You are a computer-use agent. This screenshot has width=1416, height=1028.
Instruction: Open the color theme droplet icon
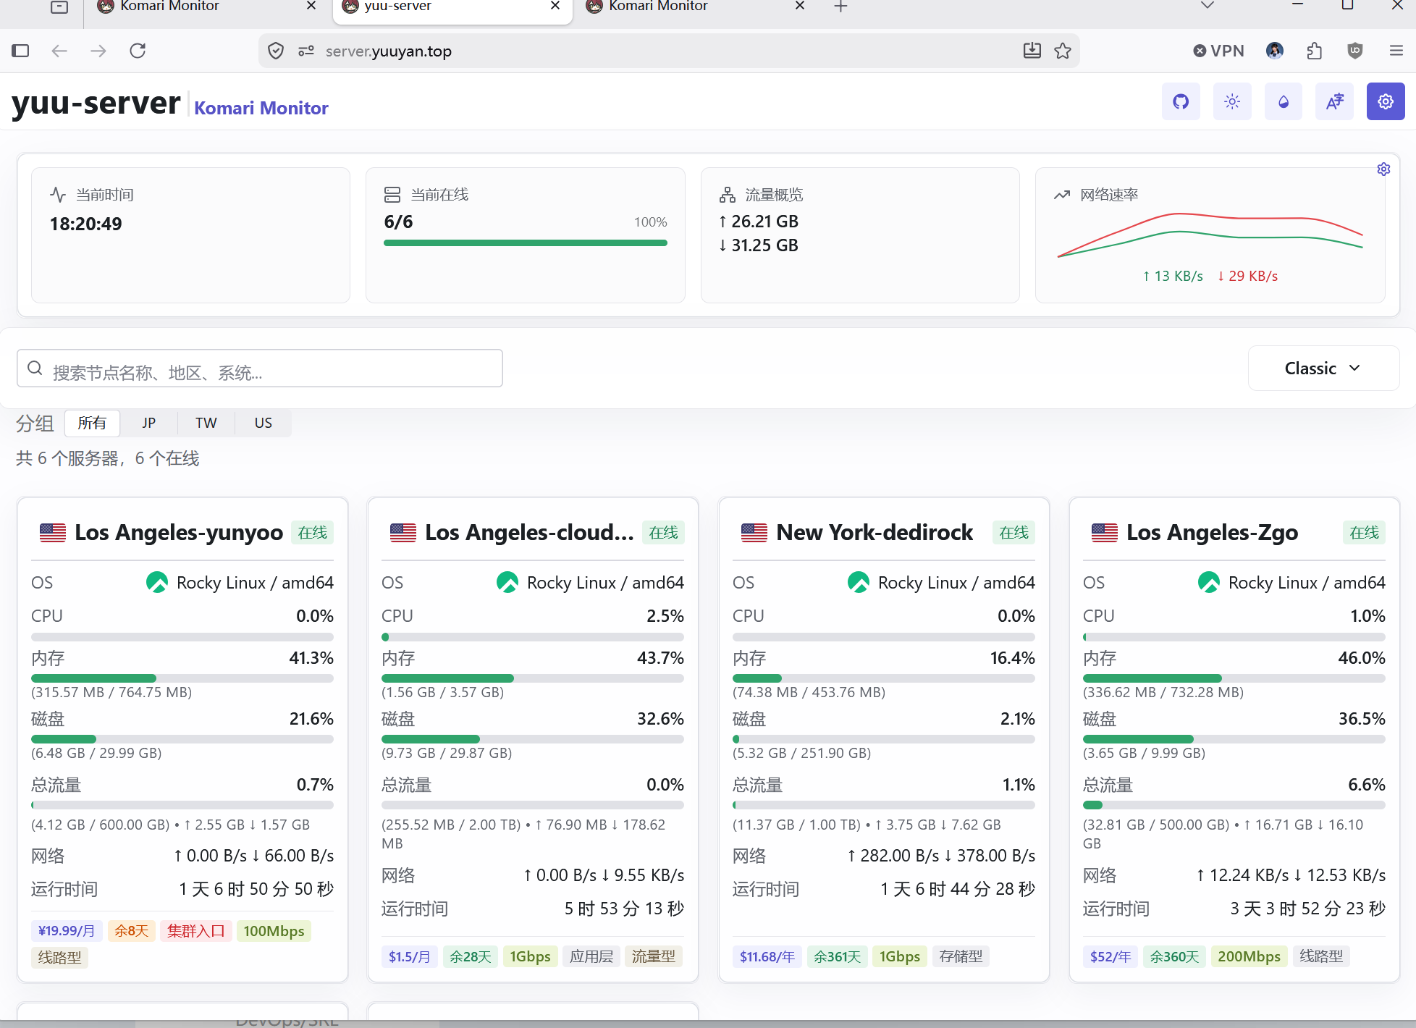[1284, 101]
